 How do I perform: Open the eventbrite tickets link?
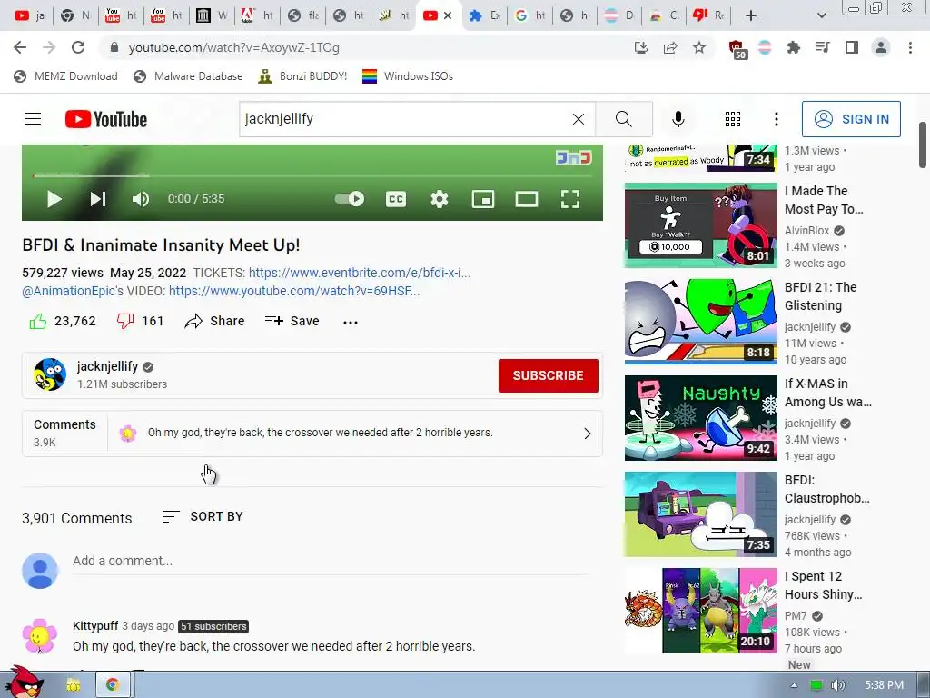(360, 273)
